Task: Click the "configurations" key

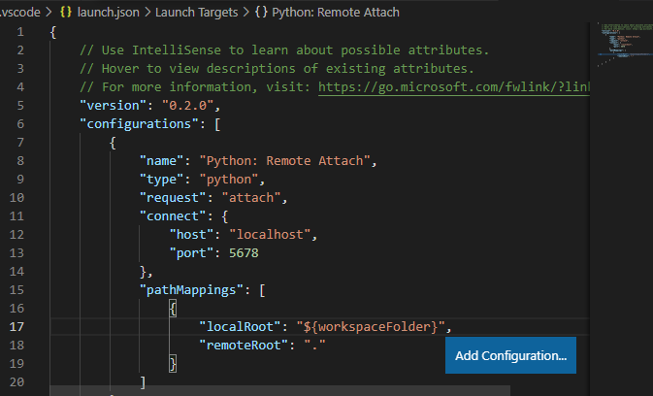Action: click(x=139, y=123)
